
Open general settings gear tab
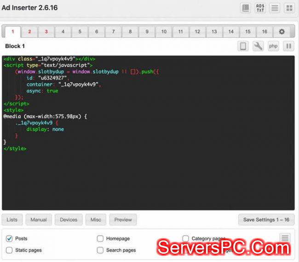282,32
